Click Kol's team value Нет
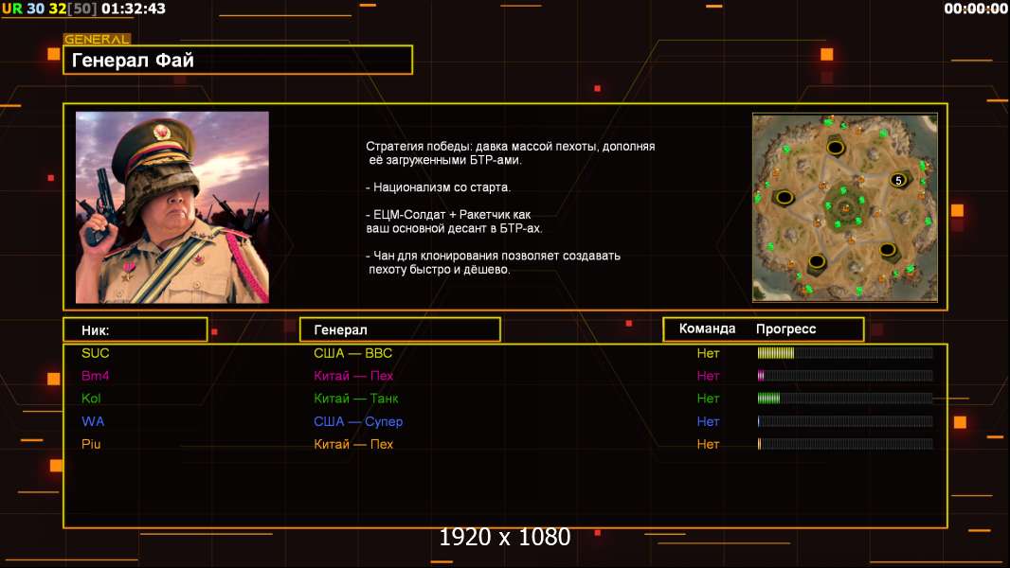Viewport: 1010px width, 568px height. click(708, 399)
